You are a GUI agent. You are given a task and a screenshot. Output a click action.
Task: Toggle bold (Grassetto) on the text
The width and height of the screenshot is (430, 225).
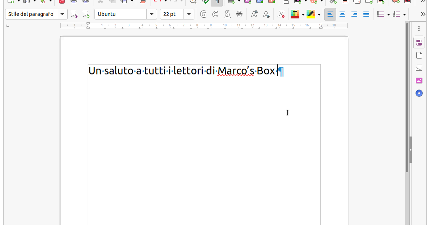pyautogui.click(x=203, y=14)
